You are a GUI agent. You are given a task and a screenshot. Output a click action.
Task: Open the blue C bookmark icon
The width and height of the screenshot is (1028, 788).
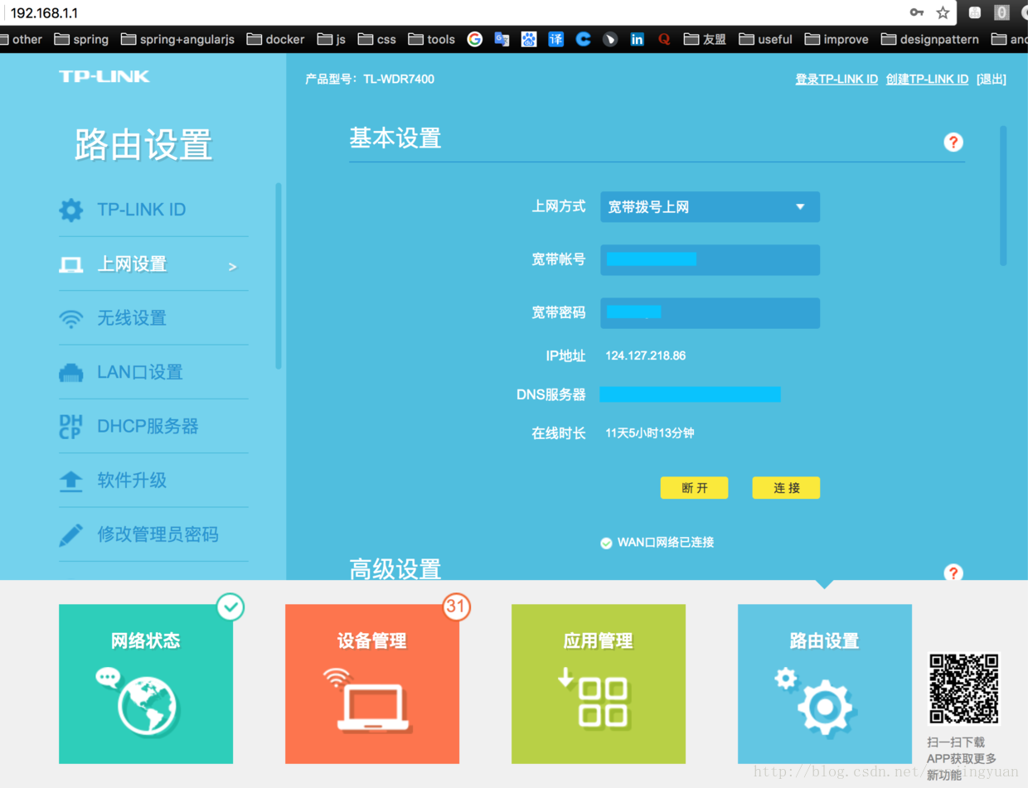coord(583,39)
